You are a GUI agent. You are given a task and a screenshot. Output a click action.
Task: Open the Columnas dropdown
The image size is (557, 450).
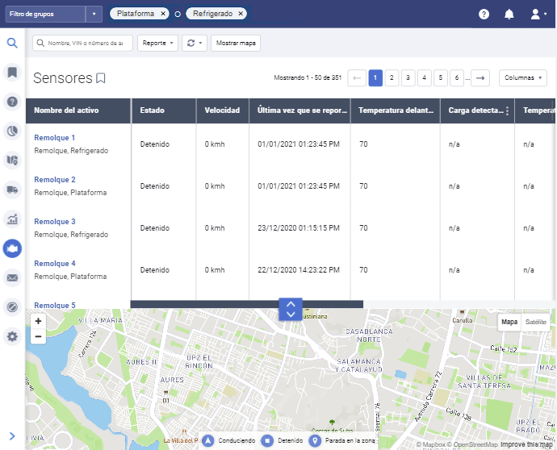point(523,77)
